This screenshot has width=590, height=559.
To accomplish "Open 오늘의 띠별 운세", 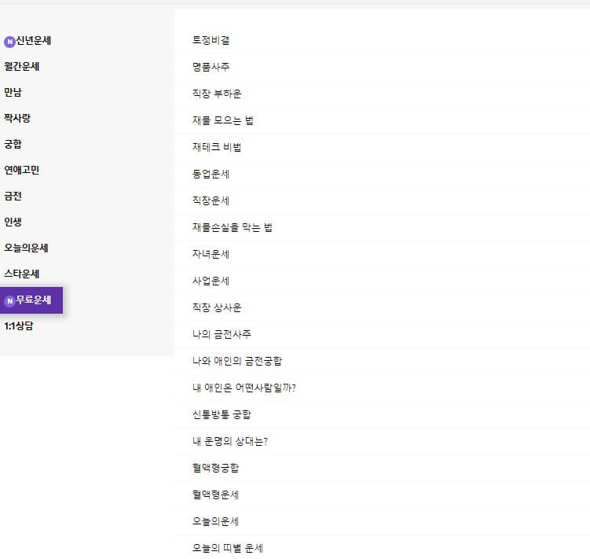I will click(x=228, y=548).
